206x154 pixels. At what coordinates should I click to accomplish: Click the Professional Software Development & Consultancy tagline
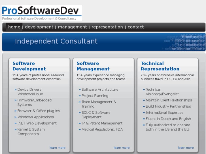[39, 18]
